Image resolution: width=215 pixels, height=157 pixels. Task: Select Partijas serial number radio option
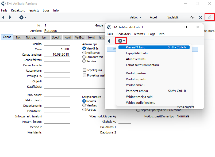84,110
